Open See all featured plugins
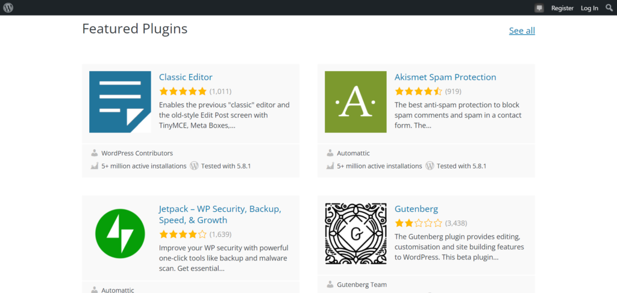This screenshot has height=293, width=617. [x=522, y=31]
